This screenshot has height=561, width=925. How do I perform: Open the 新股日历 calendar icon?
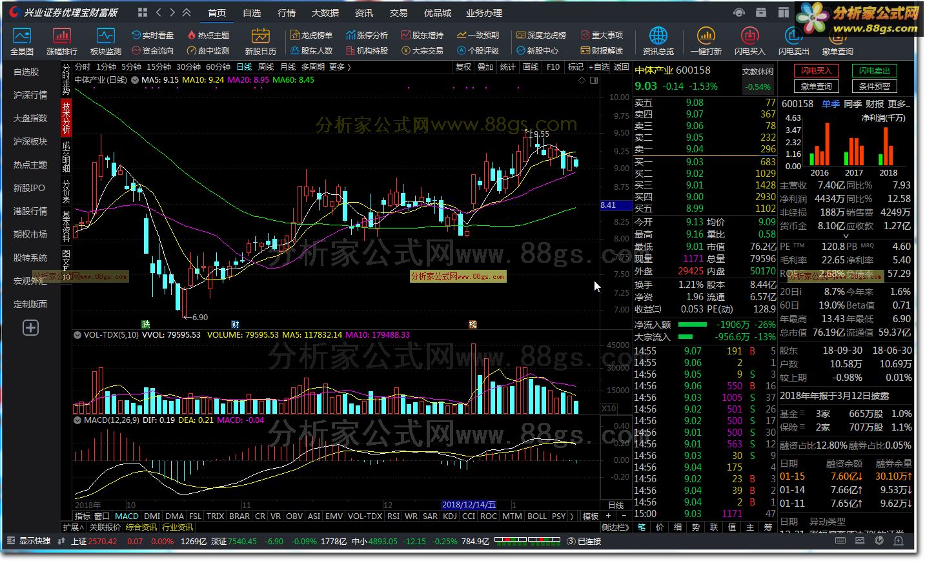(260, 41)
